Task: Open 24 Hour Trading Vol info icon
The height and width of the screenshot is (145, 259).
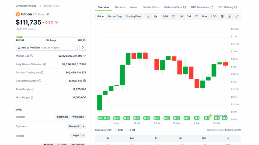Action: 42,72
